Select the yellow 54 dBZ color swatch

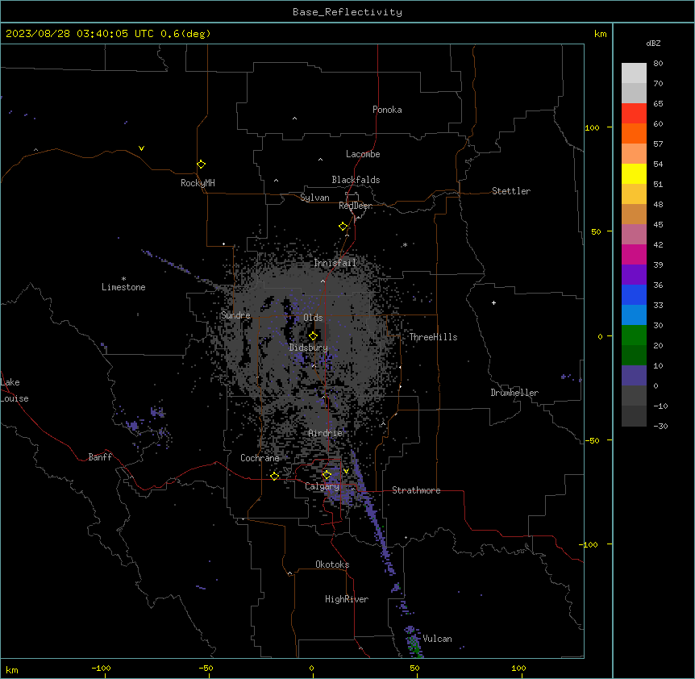point(634,173)
